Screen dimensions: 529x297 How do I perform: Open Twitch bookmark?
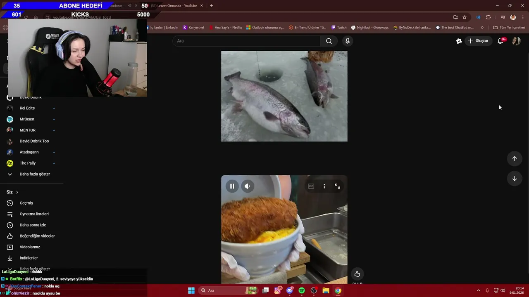[x=339, y=28]
